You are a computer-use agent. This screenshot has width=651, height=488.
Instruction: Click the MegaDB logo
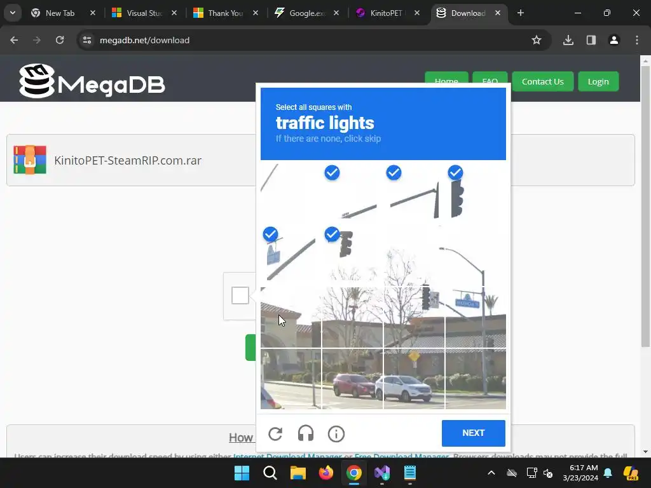pos(92,81)
